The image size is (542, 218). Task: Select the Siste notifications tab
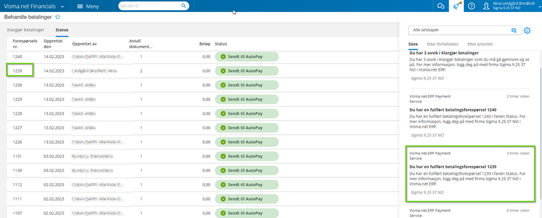413,44
